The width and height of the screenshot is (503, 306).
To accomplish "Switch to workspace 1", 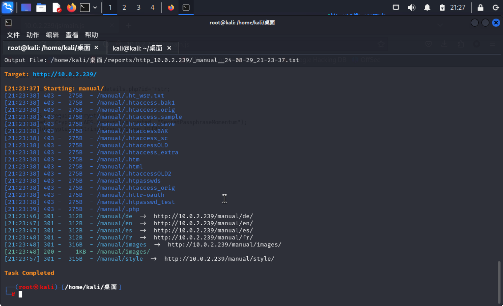I will 110,7.
